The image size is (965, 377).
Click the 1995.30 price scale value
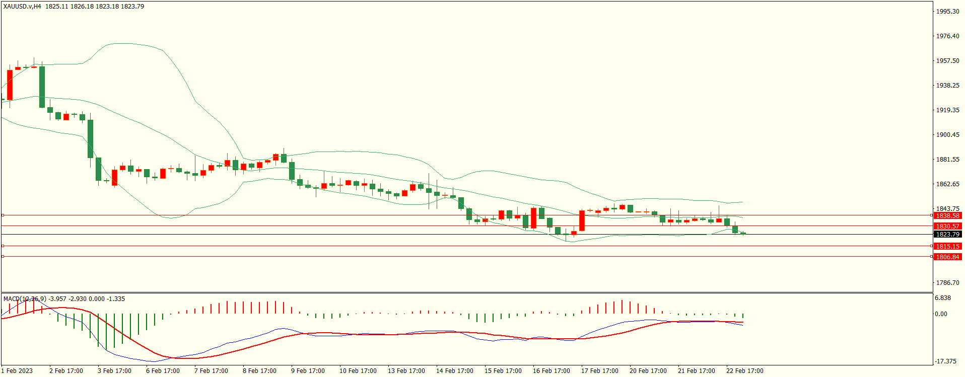(x=947, y=12)
